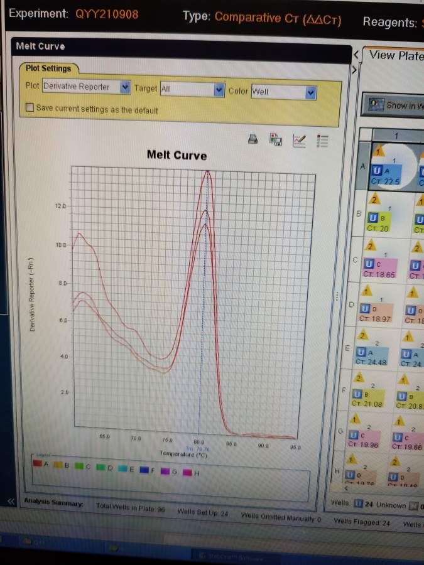Print the melt curve plot

click(x=253, y=139)
